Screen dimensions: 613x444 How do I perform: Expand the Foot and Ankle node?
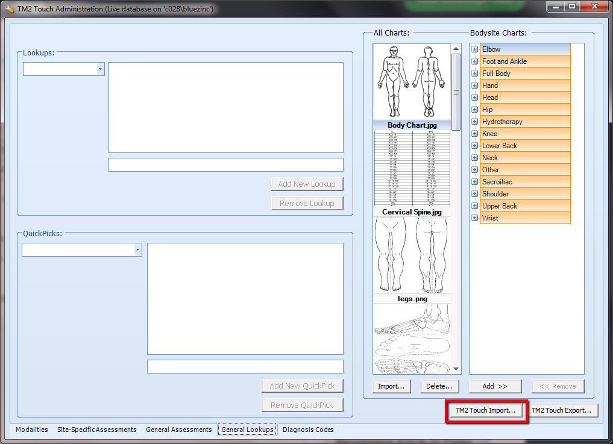tap(474, 61)
